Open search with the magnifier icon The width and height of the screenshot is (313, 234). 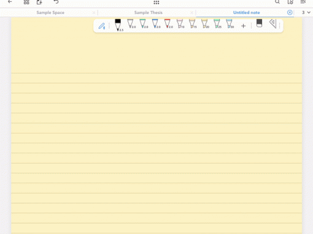pyautogui.click(x=277, y=2)
